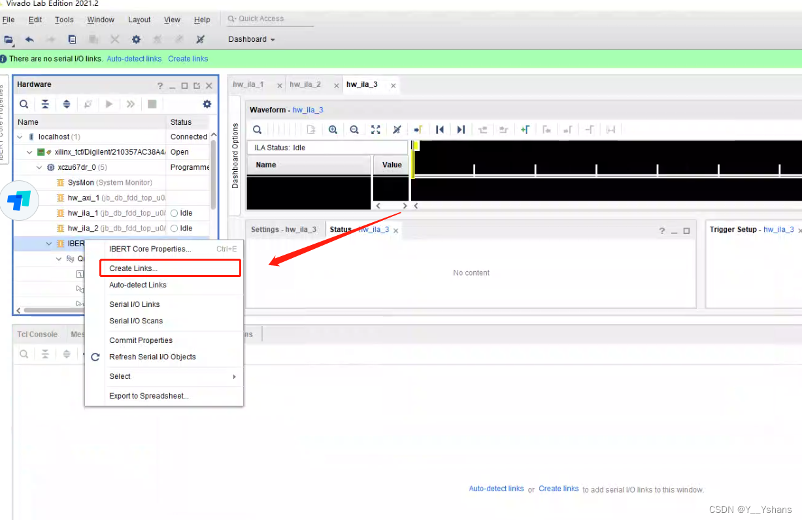
Task: Click Create links in green banner
Action: pos(188,59)
